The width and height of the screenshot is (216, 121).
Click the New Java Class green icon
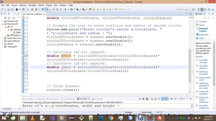pos(36,9)
